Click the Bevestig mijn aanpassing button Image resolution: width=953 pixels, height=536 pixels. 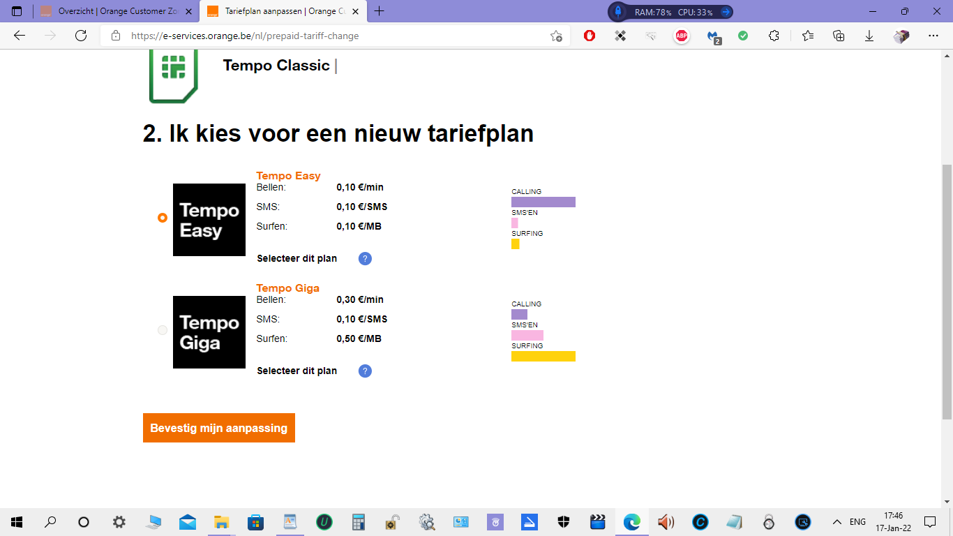pyautogui.click(x=219, y=428)
